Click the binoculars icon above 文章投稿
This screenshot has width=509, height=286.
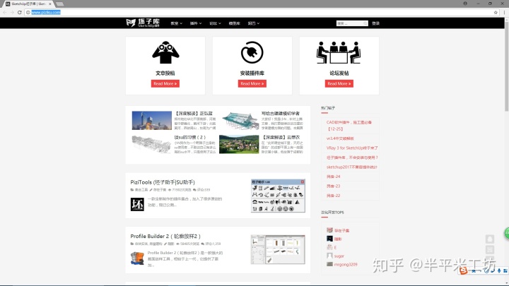click(165, 52)
